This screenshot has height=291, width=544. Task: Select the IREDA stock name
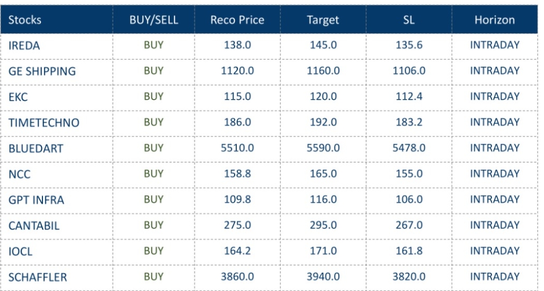click(24, 46)
